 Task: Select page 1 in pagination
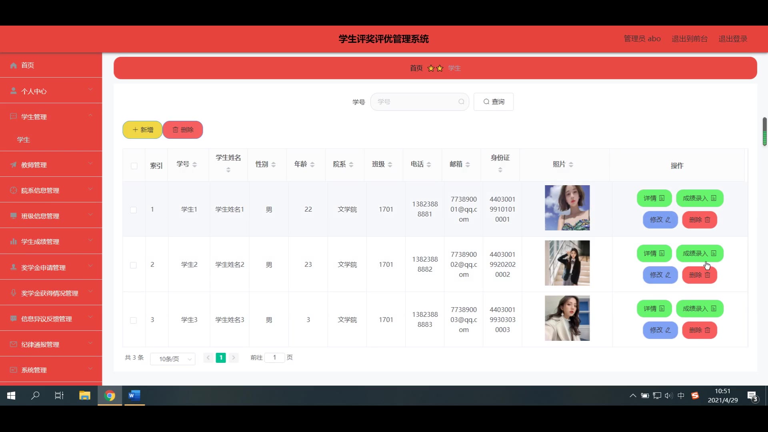(x=221, y=358)
